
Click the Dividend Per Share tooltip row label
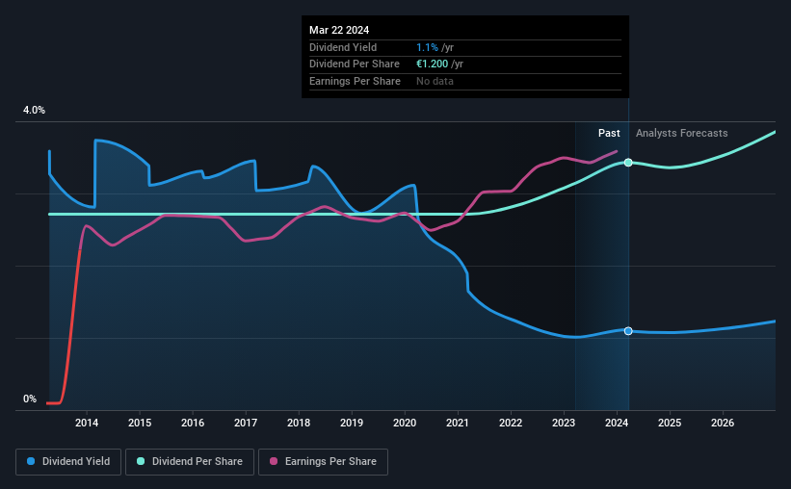click(355, 64)
